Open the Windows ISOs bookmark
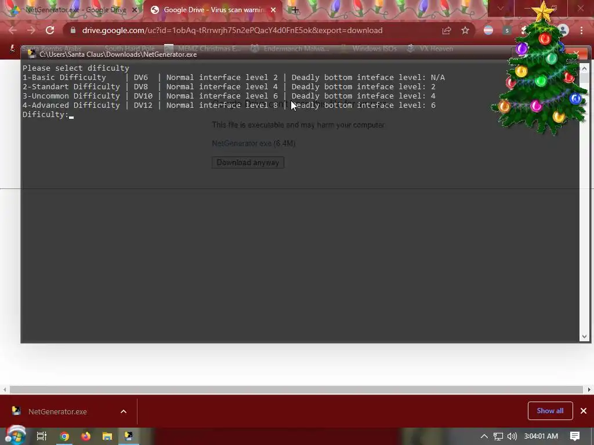This screenshot has width=594, height=445. [x=368, y=49]
